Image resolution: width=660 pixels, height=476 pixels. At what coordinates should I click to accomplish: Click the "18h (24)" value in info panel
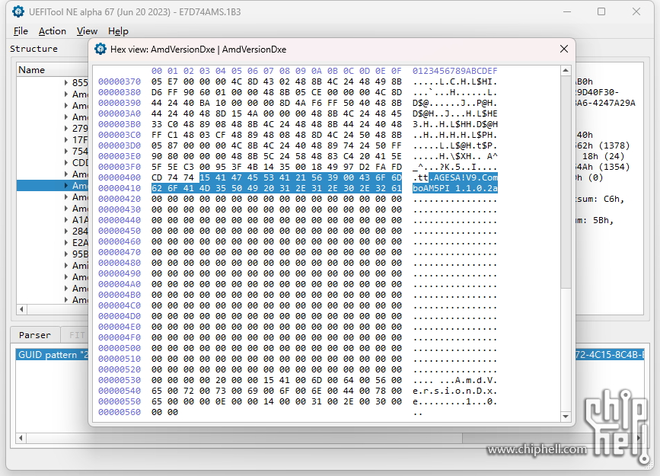click(603, 156)
